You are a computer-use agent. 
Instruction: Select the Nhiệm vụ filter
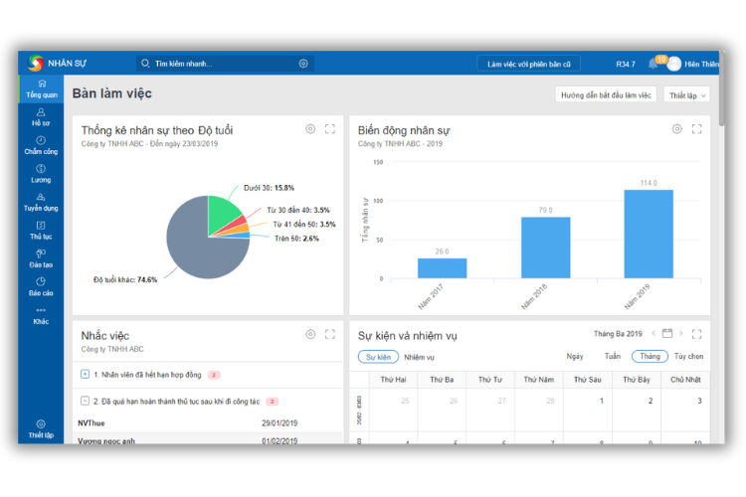pos(419,357)
